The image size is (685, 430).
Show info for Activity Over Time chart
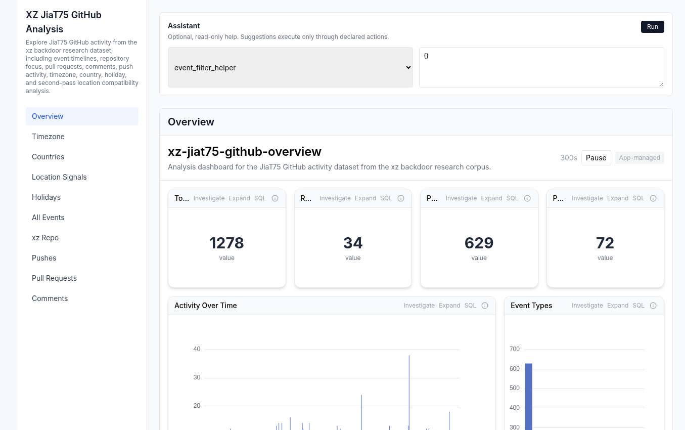485,306
